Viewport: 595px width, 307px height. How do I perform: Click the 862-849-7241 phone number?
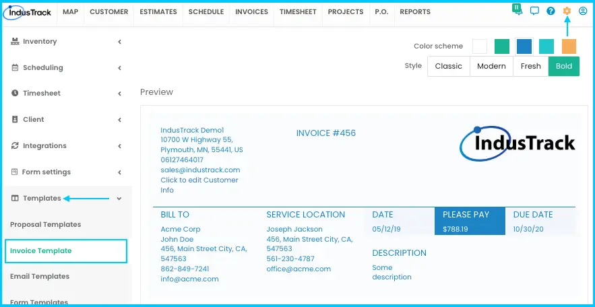185,269
